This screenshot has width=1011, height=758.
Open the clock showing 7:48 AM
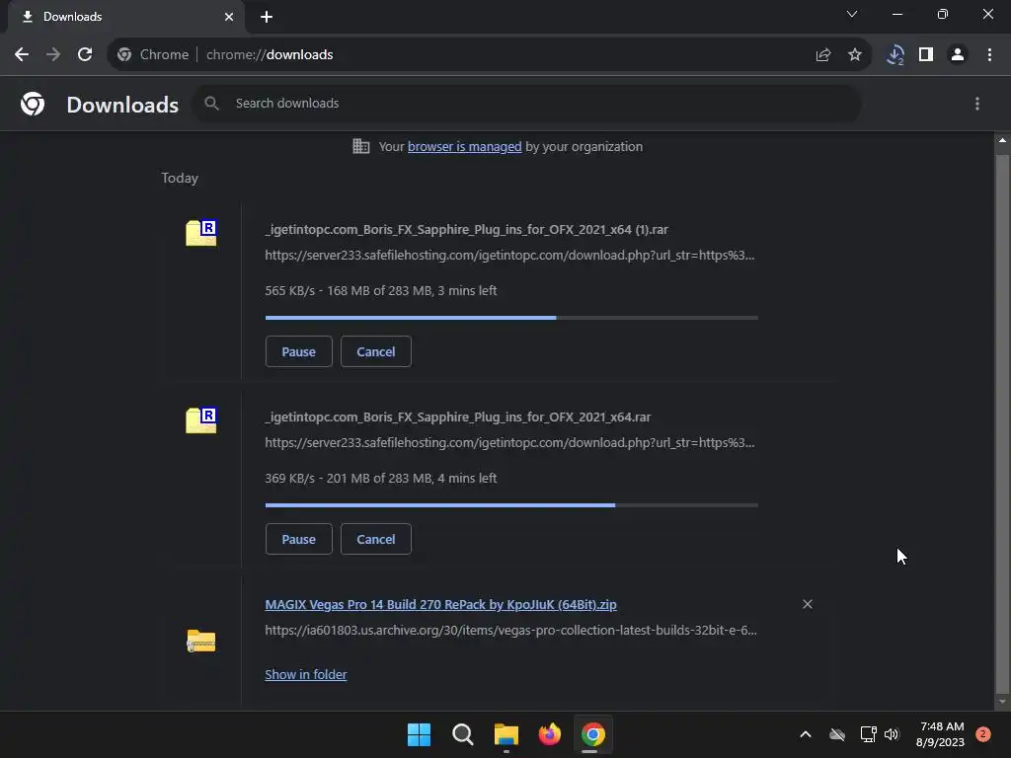941,734
